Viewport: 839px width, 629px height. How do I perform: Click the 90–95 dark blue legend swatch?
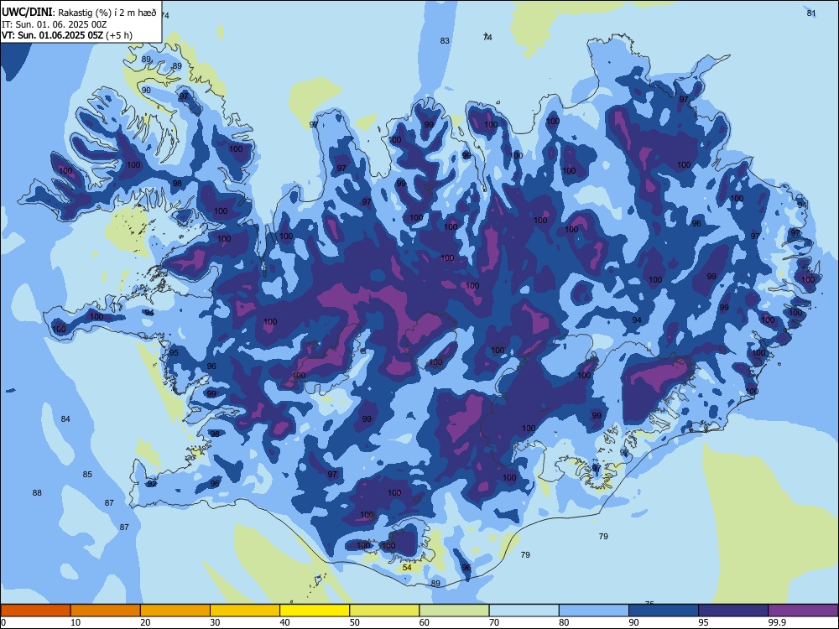(664, 611)
